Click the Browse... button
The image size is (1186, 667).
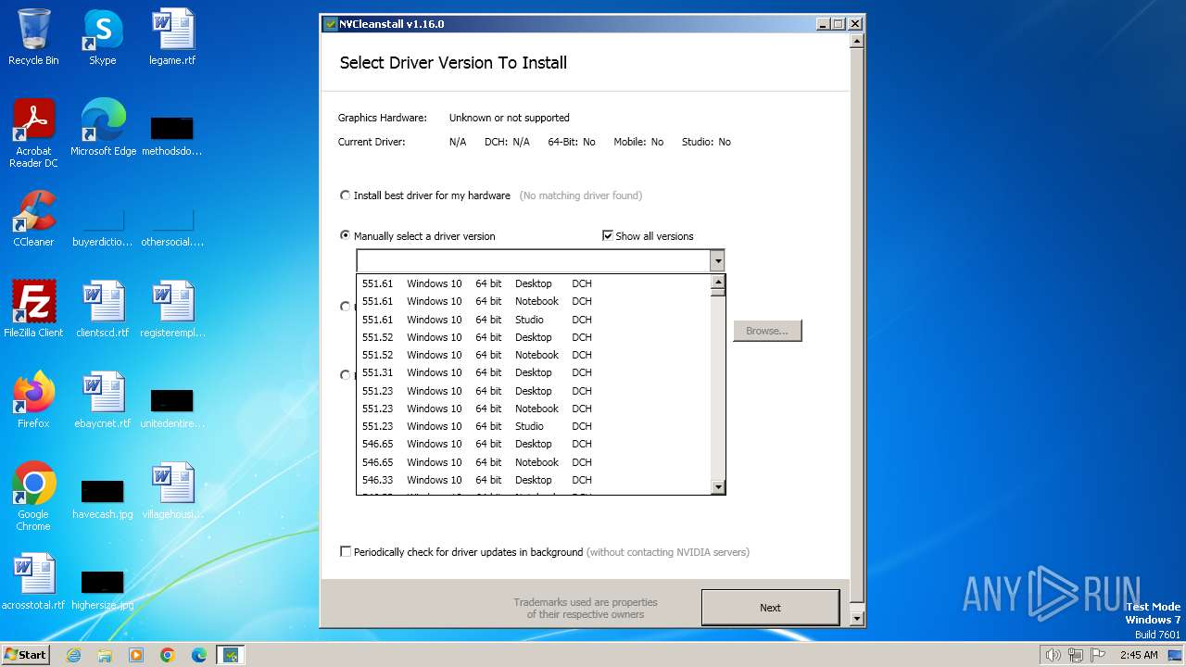pyautogui.click(x=767, y=331)
